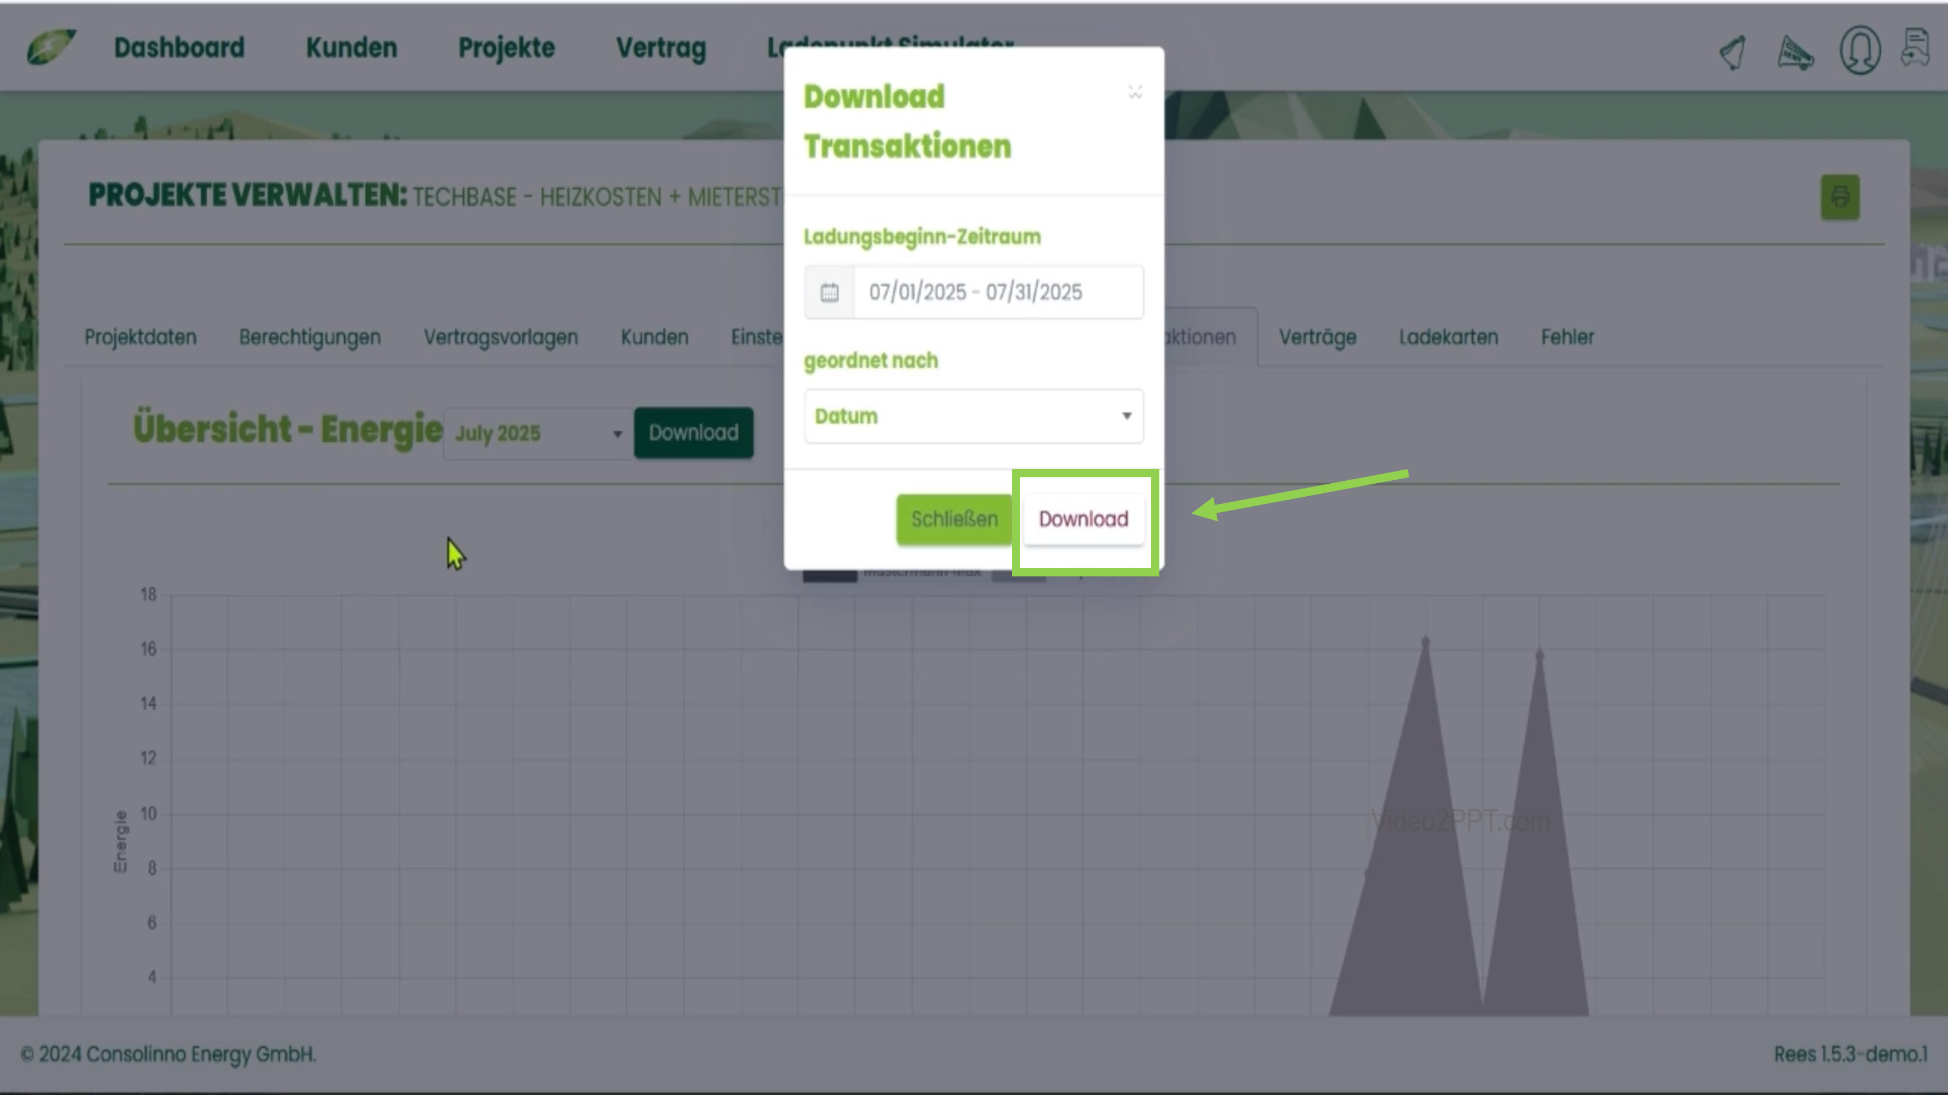
Task: Click the 'geordnet nach' label
Action: [870, 361]
